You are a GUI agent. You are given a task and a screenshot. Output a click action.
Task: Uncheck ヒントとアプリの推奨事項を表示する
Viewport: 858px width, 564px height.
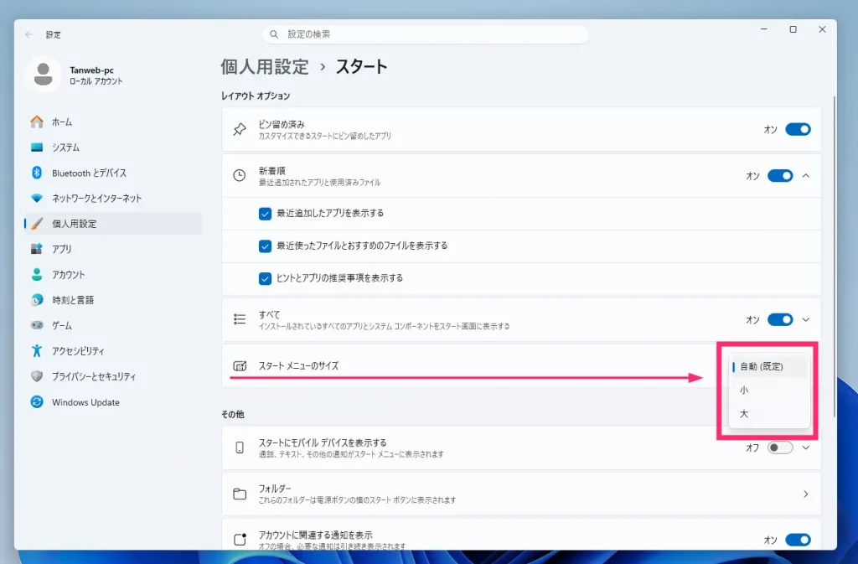265,278
